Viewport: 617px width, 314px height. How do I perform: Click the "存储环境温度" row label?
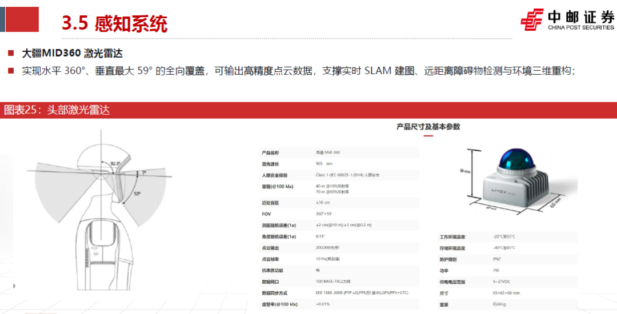click(x=452, y=248)
